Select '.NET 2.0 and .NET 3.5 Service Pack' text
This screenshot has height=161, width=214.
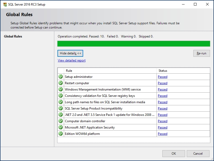(x=110, y=115)
